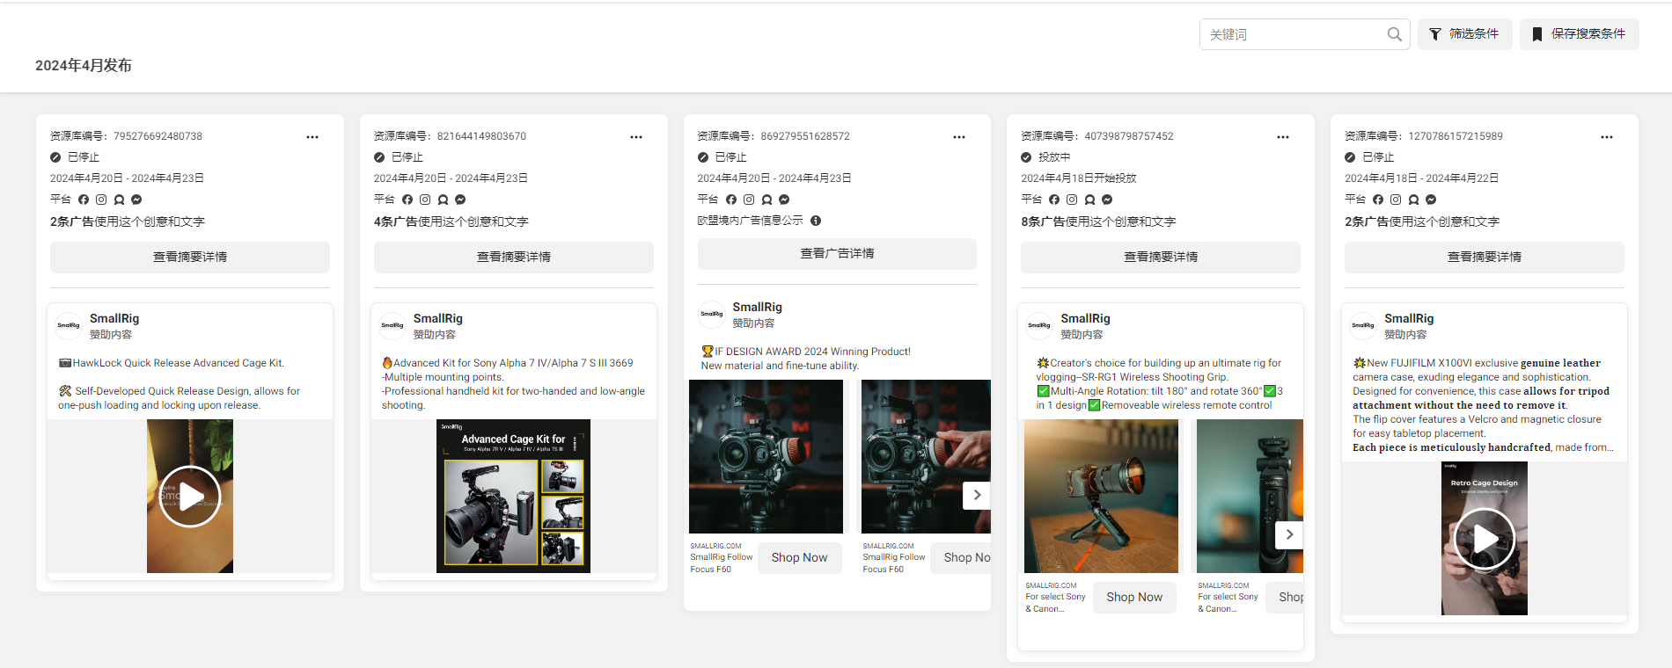Open SmallRig page link on Advanced Kit ad
Image resolution: width=1672 pixels, height=668 pixels.
(x=438, y=318)
